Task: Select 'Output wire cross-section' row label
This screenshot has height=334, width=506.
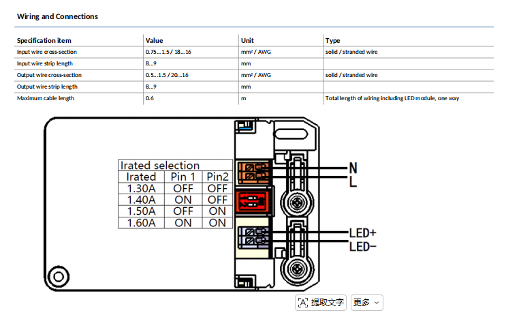Action: 49,75
